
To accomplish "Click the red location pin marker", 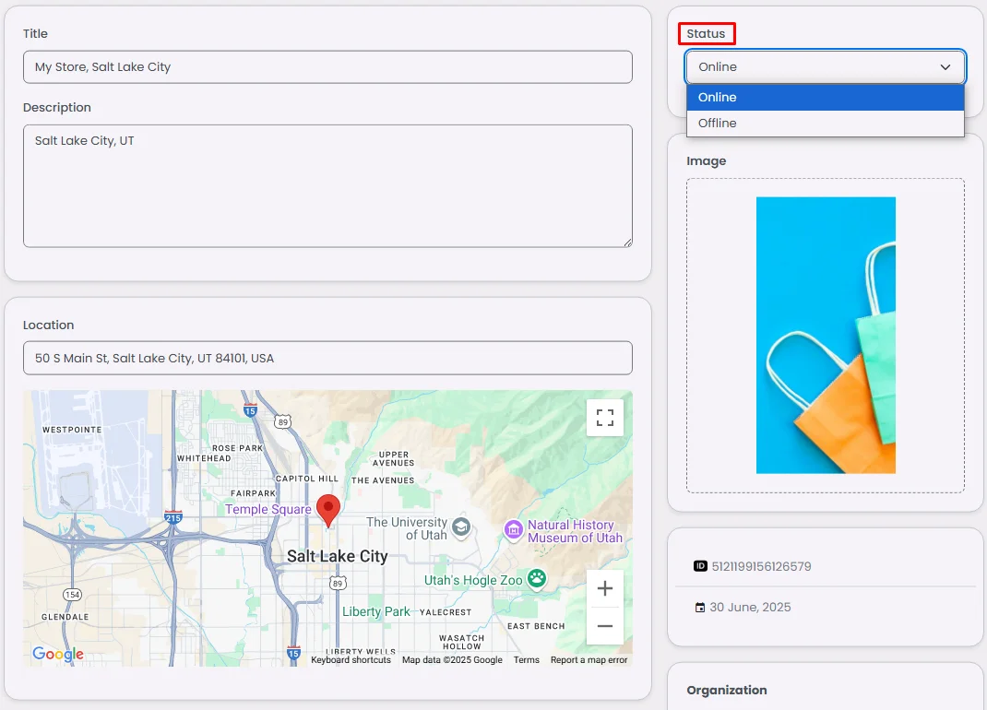I will [x=328, y=511].
